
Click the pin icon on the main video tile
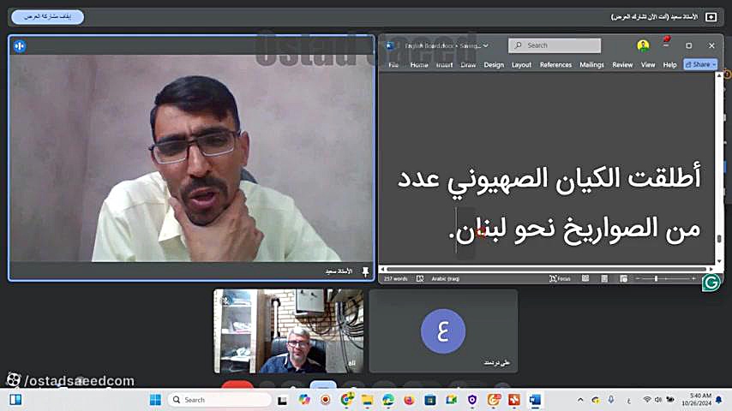click(365, 271)
